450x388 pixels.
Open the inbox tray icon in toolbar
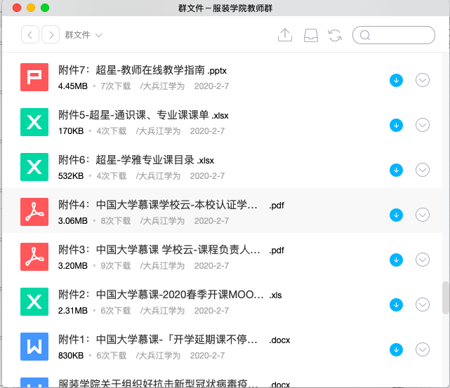(x=311, y=35)
